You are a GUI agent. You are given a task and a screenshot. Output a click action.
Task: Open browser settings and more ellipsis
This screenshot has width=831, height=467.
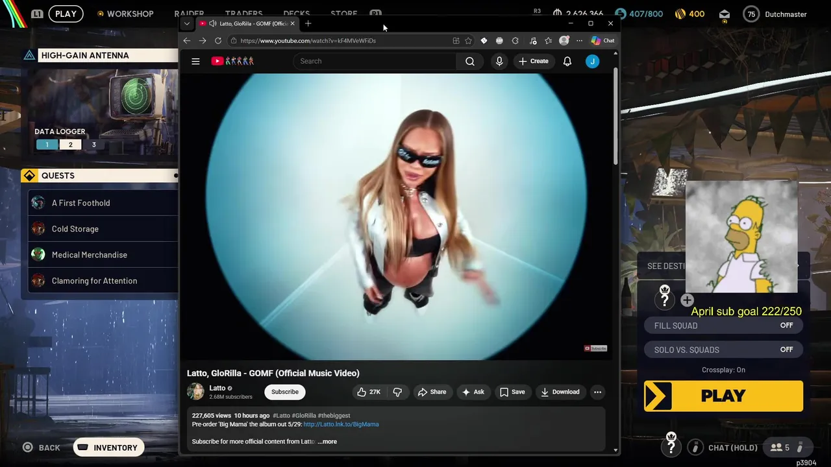pos(579,40)
